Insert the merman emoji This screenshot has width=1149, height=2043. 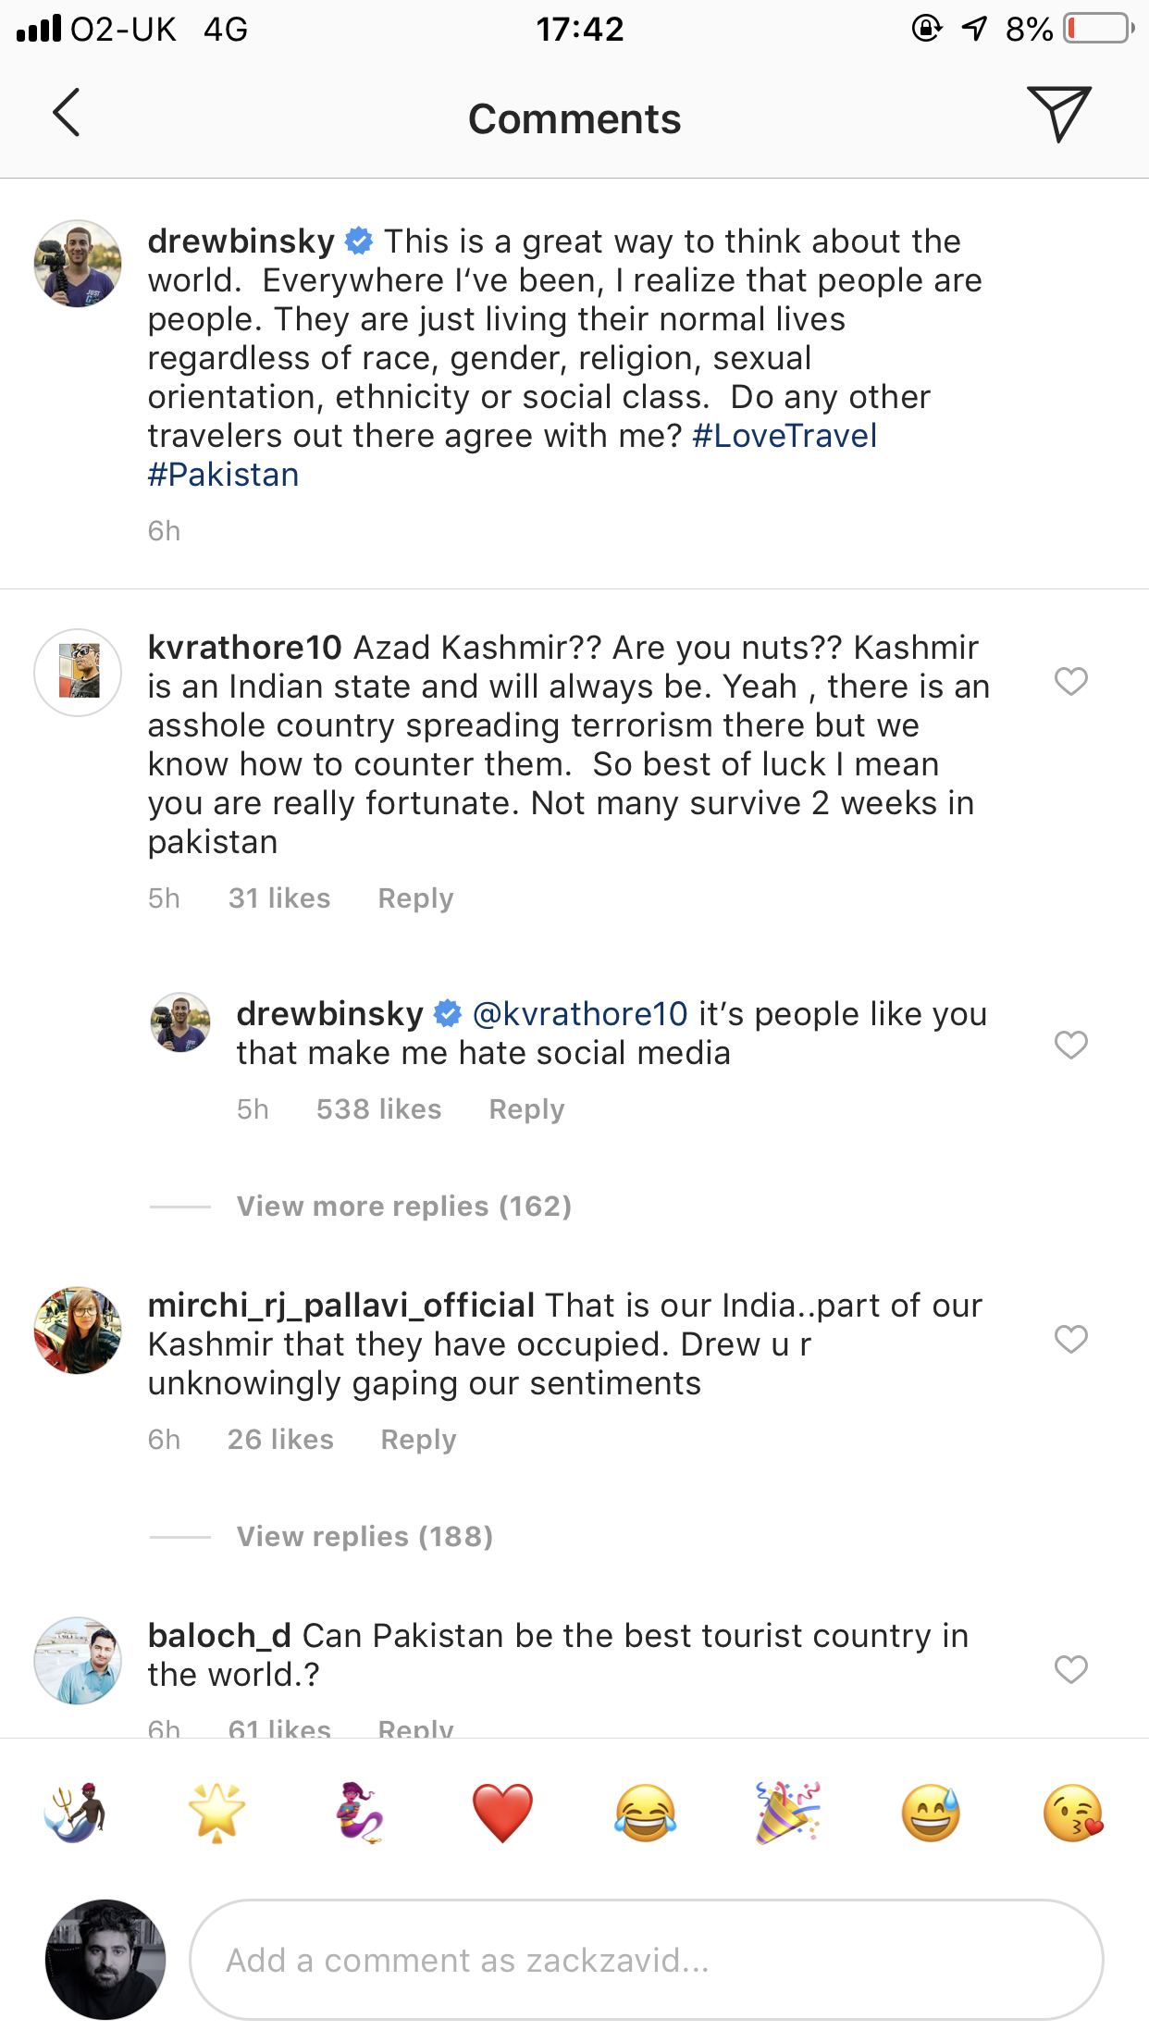(x=74, y=1813)
